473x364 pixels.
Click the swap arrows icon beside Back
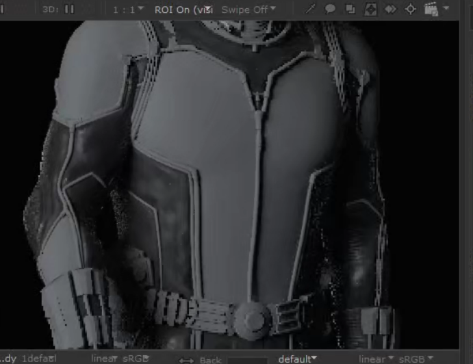(x=186, y=360)
